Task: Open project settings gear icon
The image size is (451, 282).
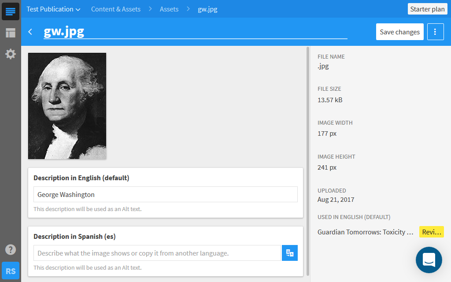Action: coord(11,54)
